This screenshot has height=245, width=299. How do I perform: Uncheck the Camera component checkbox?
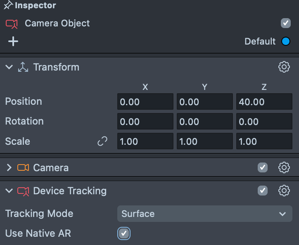point(262,167)
